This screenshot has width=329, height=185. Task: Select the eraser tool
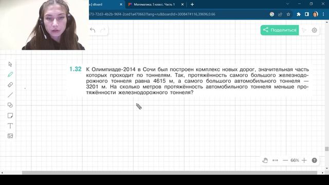[10, 85]
